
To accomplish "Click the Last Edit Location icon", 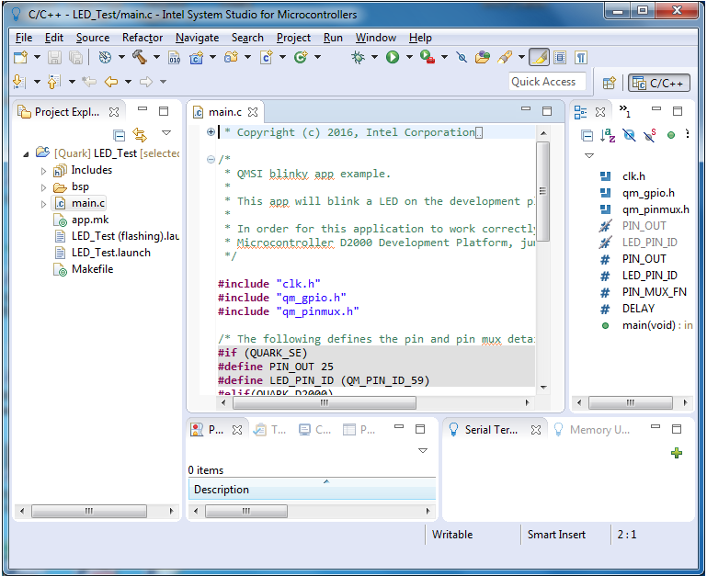I will coord(89,82).
